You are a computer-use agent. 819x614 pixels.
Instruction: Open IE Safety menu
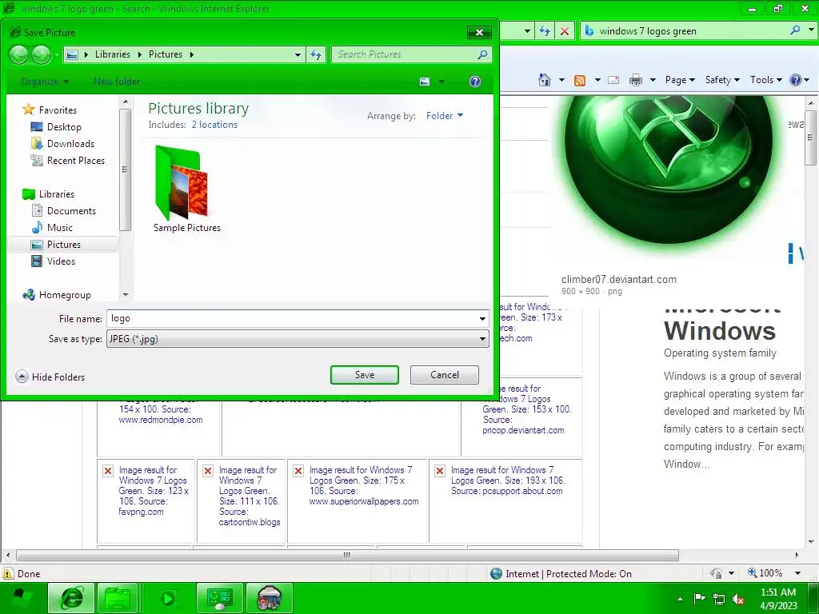click(722, 80)
